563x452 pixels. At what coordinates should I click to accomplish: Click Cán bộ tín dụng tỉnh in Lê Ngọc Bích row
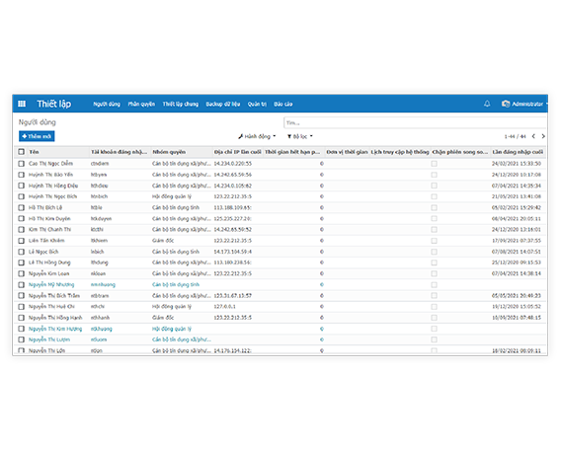[x=176, y=252]
